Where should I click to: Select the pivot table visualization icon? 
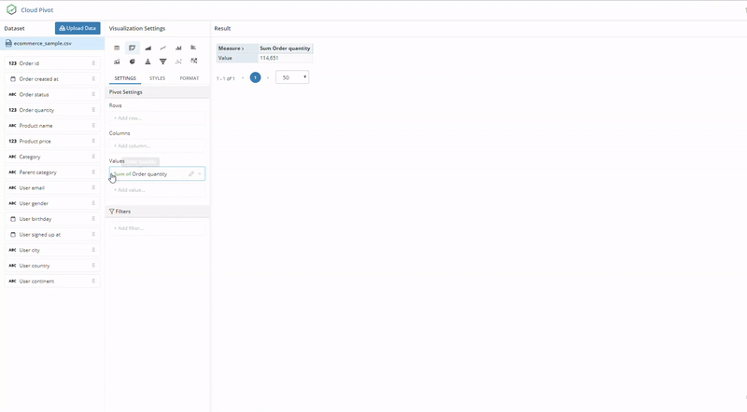132,48
